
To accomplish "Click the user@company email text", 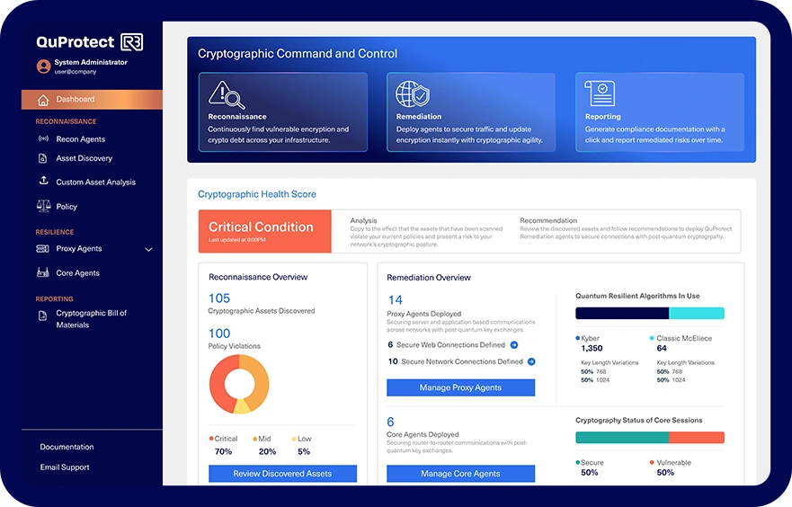I will point(76,72).
